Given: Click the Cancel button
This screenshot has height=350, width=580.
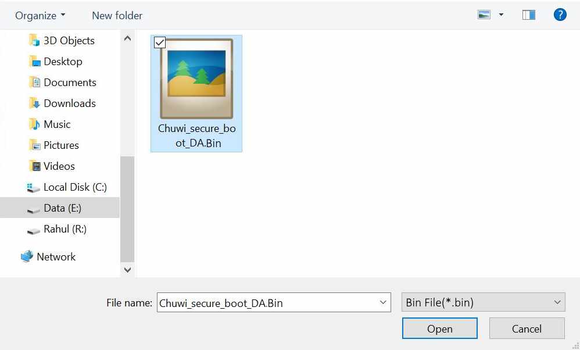Looking at the screenshot, I should [527, 328].
